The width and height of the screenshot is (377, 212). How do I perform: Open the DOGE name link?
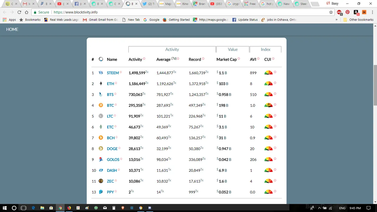[x=112, y=149]
